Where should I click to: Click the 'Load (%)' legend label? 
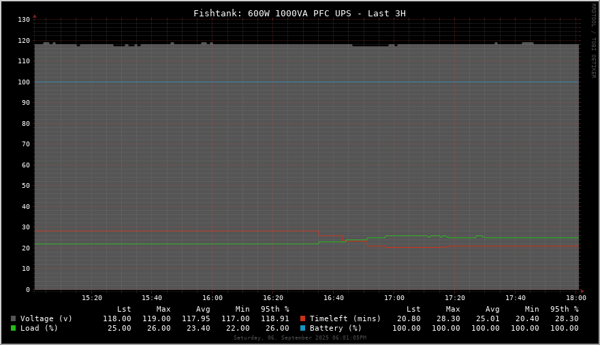coord(39,328)
